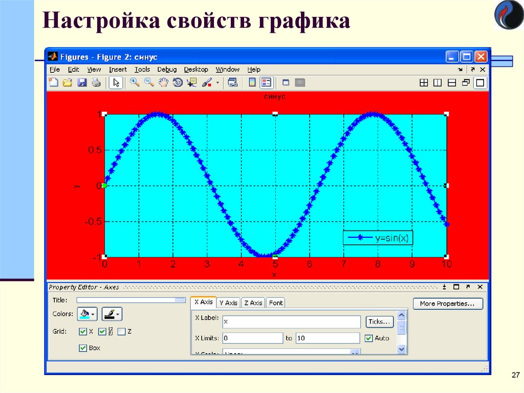
Task: Select the Pan hand tool
Action: tap(163, 82)
